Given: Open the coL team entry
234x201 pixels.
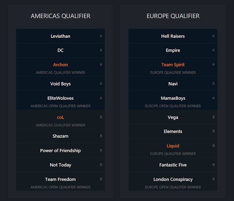Looking at the screenshot, I should click(x=60, y=117).
